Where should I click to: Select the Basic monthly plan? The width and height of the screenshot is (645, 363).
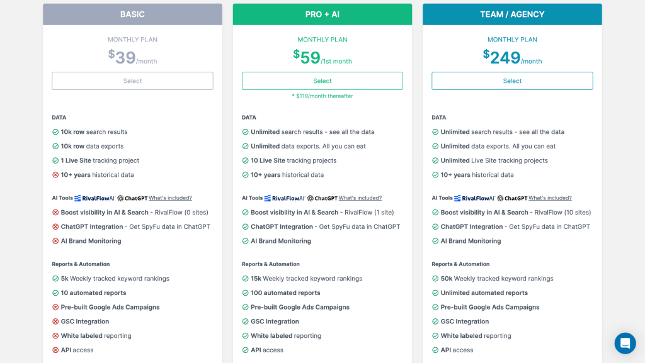[x=132, y=81]
